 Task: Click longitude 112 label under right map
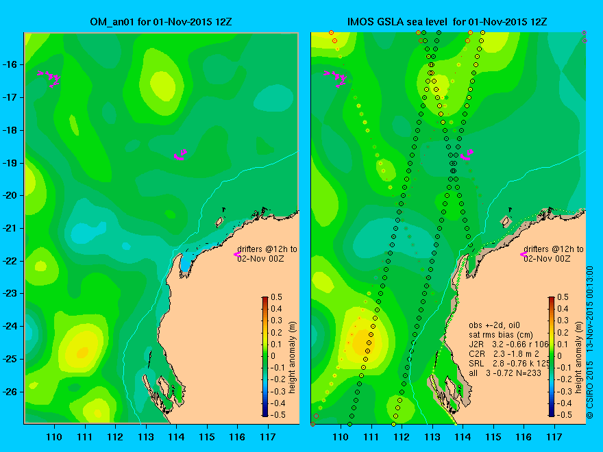(x=402, y=437)
